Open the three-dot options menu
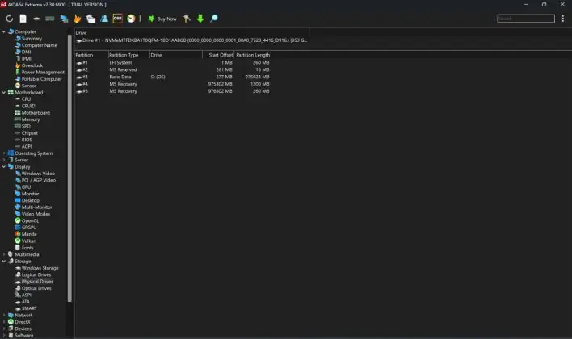Screen dimensions: 572x339 [563, 19]
